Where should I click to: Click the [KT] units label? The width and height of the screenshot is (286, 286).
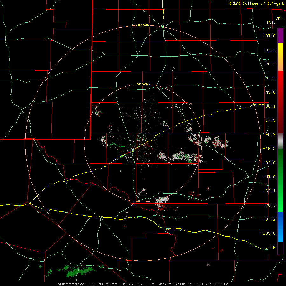click(x=271, y=22)
